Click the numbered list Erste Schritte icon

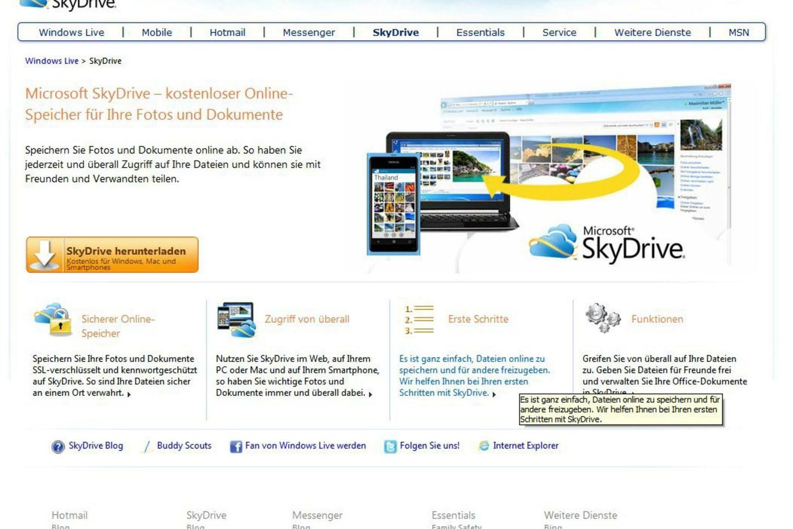click(x=419, y=319)
